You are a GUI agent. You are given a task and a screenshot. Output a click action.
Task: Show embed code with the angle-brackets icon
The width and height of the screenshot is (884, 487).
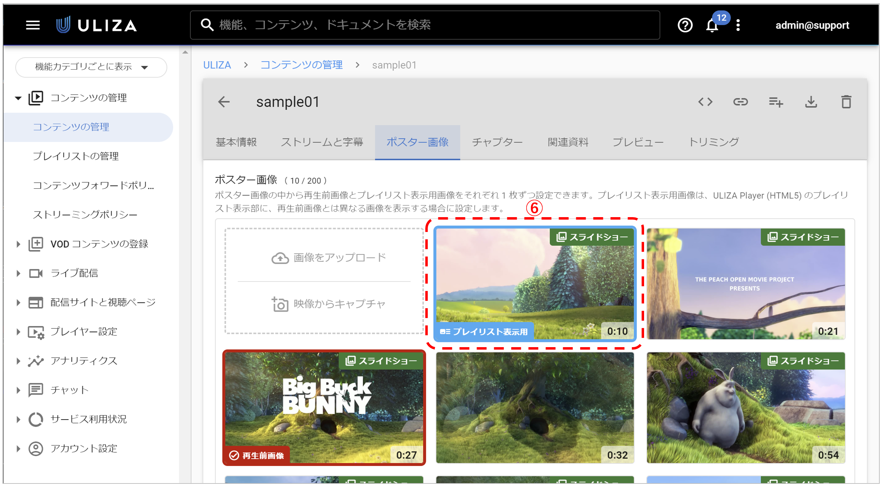pos(706,102)
